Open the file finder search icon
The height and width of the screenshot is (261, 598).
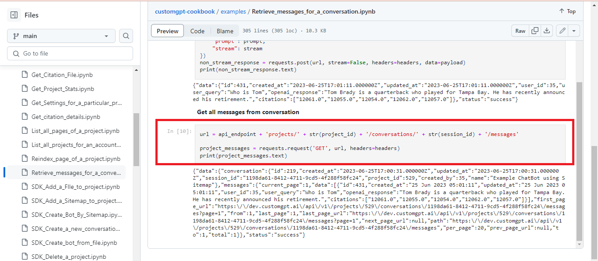[x=126, y=36]
